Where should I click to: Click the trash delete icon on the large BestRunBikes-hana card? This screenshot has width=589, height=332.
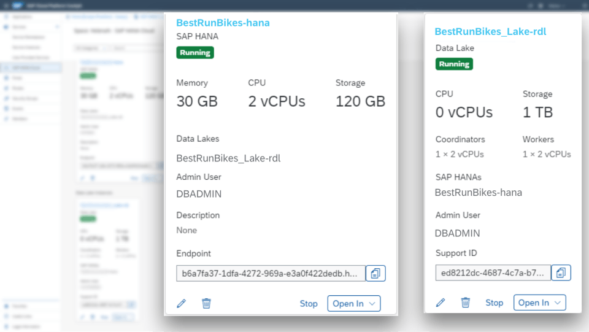[x=206, y=303]
